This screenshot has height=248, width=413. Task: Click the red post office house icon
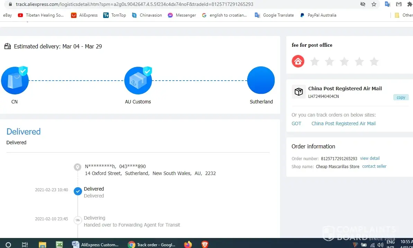(x=298, y=61)
